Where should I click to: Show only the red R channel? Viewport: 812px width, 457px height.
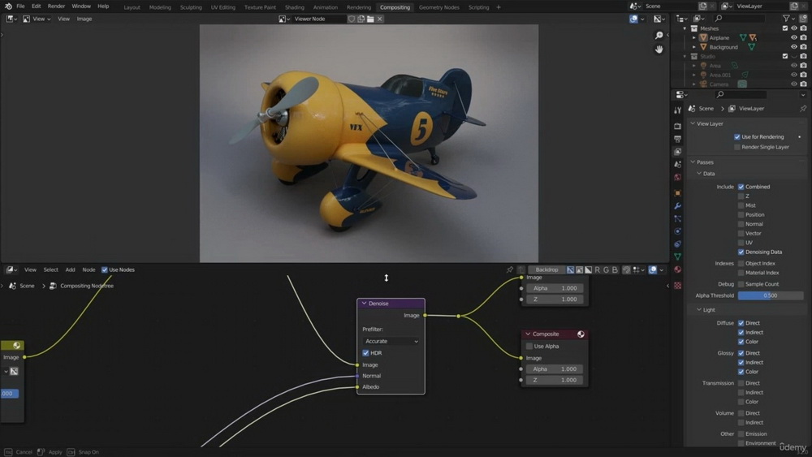(x=597, y=269)
